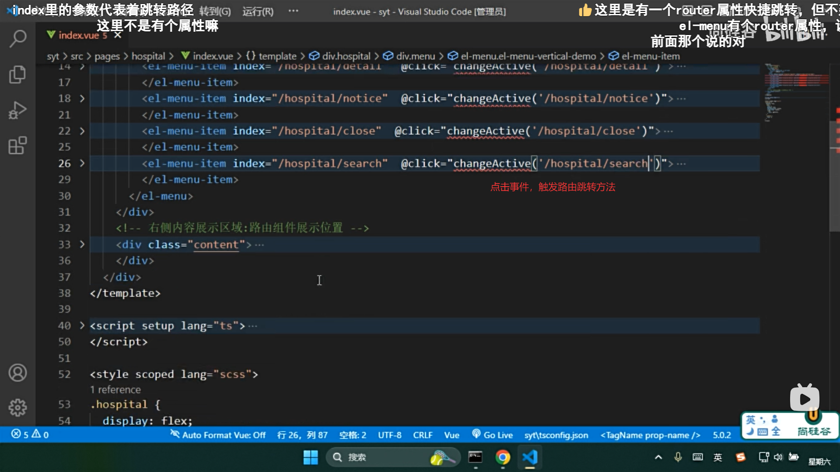Open the Explorer files icon
840x472 pixels.
pos(17,74)
